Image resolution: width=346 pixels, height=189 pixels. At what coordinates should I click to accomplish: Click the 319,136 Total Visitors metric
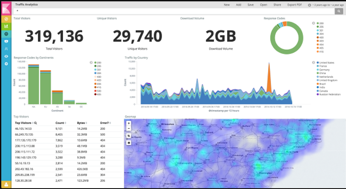(54, 36)
